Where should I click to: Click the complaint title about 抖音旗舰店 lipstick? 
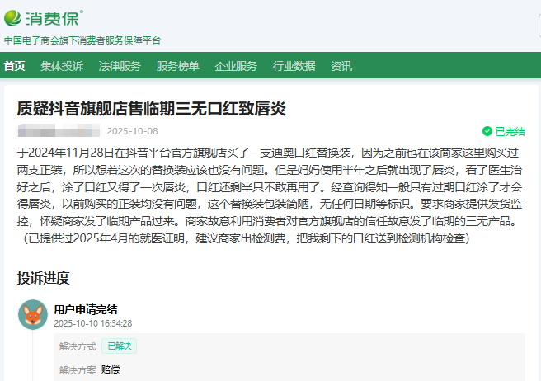coord(151,109)
